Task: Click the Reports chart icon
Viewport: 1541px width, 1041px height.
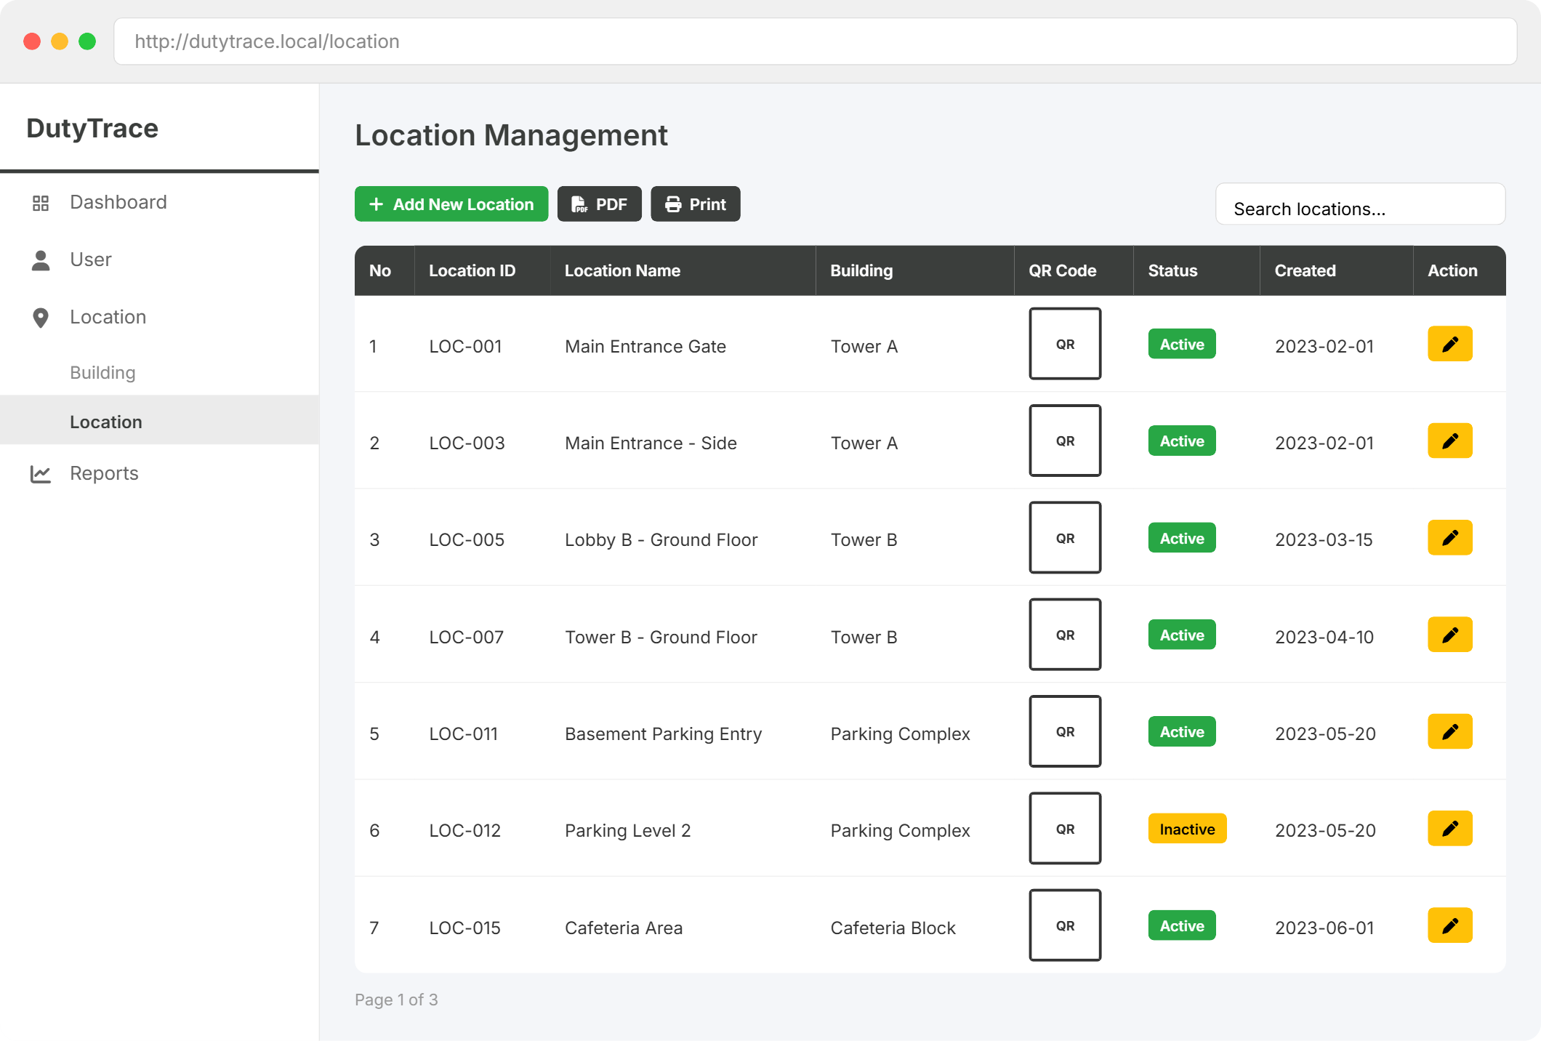Action: click(x=41, y=474)
